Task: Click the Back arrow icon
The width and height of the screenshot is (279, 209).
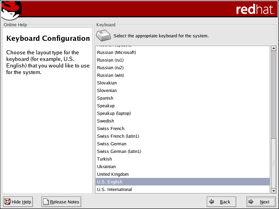Action: pyautogui.click(x=212, y=202)
